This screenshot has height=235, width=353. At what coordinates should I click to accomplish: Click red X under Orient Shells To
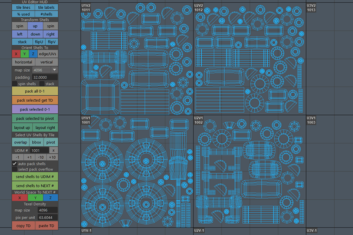pos(16,54)
